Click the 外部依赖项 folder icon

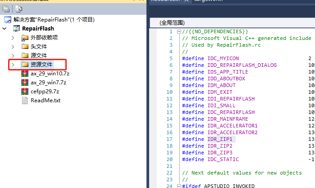[x=25, y=38]
